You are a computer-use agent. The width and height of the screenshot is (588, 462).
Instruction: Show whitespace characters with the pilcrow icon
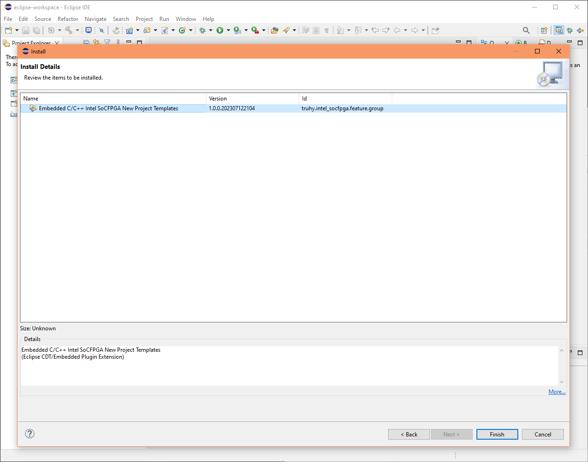(x=327, y=30)
